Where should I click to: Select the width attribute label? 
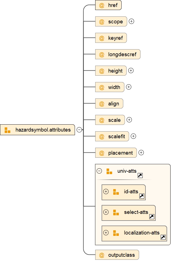[x=114, y=87]
